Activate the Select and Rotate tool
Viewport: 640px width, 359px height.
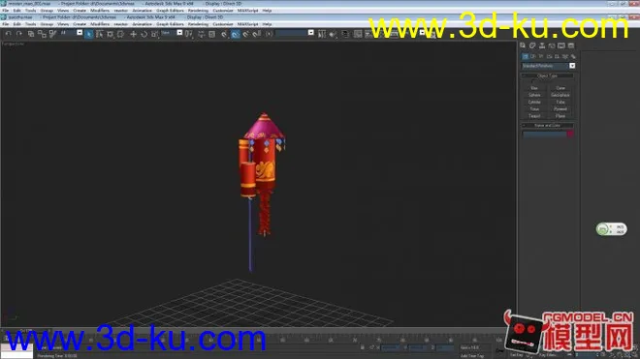pos(144,34)
